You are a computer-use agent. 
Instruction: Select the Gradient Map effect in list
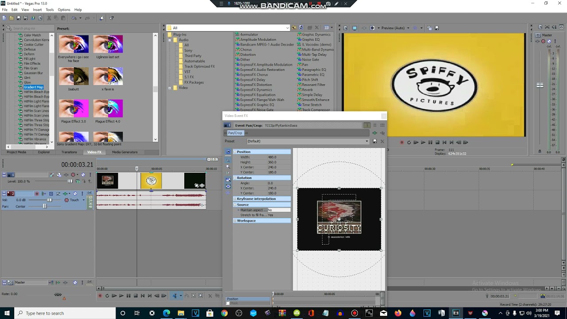tap(33, 87)
